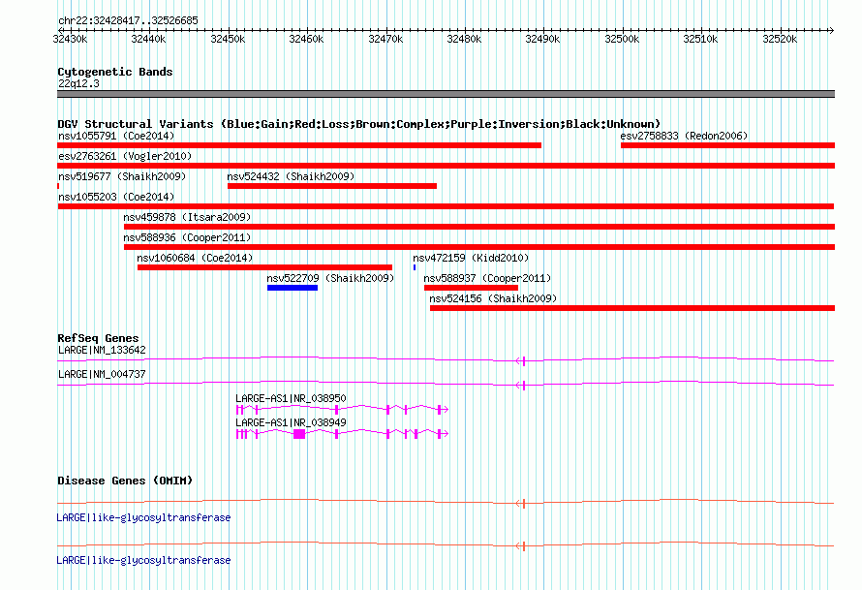862x590 pixels.
Task: Click the 22q12.3 band label
Action: tap(79, 83)
